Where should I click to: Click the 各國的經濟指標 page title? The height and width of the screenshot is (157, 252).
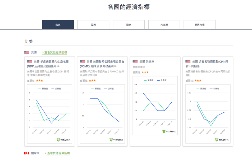pyautogui.click(x=129, y=7)
